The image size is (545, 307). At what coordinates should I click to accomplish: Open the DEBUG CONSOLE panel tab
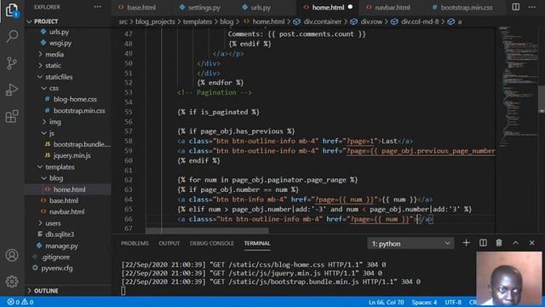(212, 243)
